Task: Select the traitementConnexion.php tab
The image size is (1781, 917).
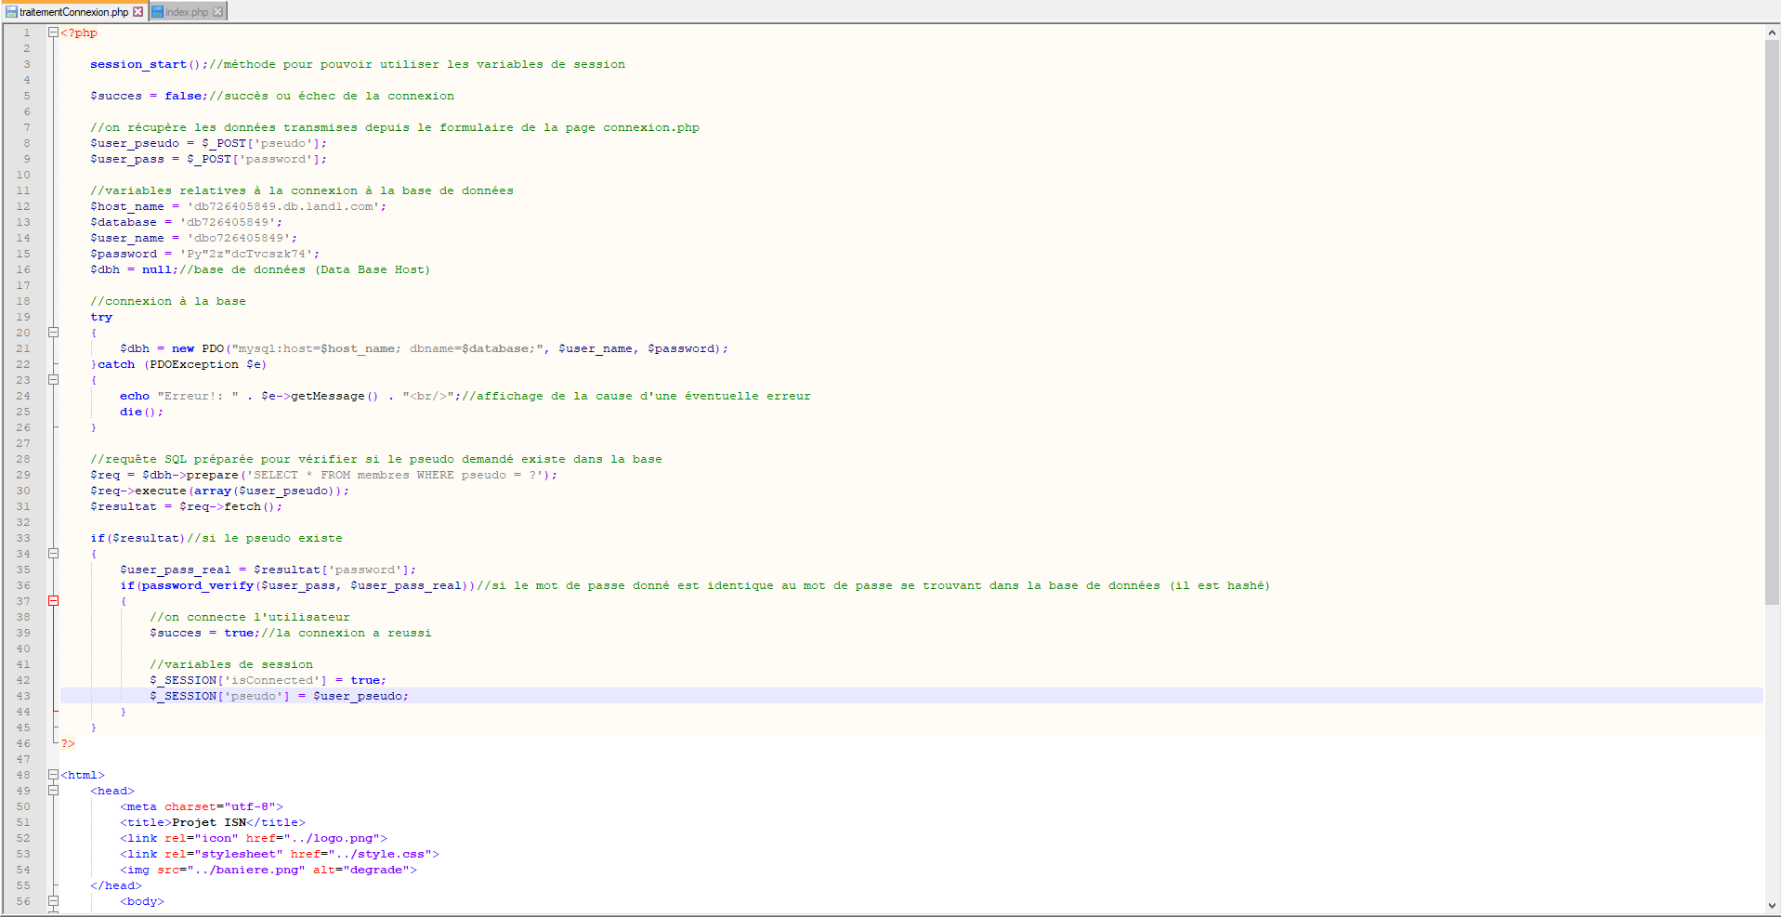Action: 73,12
